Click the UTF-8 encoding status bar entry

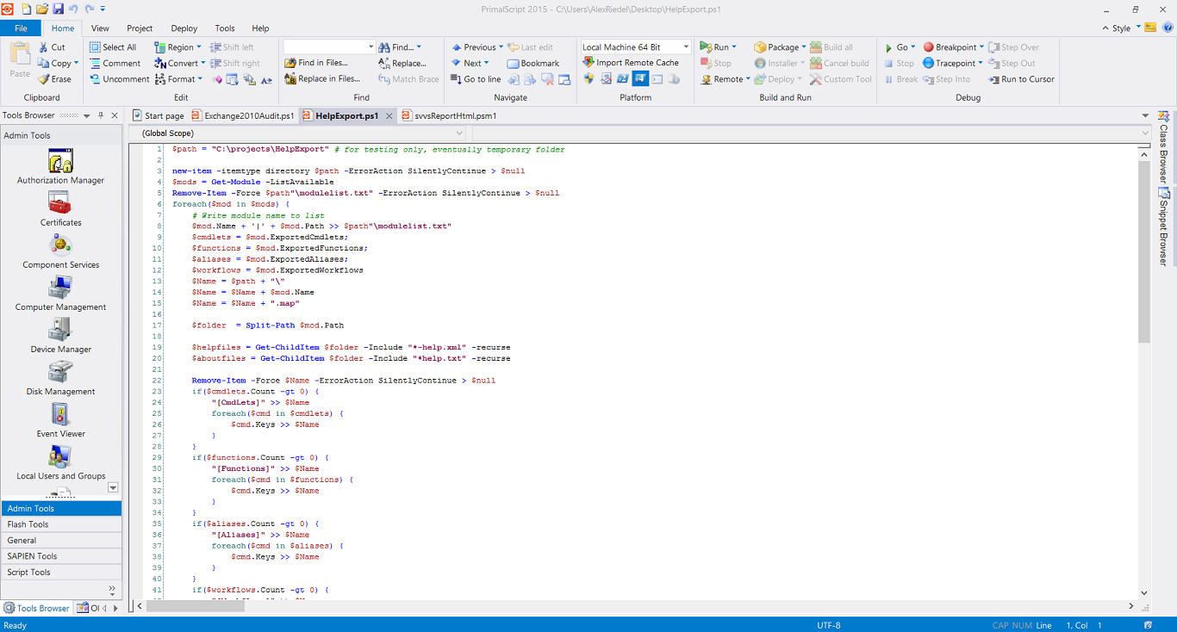829,625
